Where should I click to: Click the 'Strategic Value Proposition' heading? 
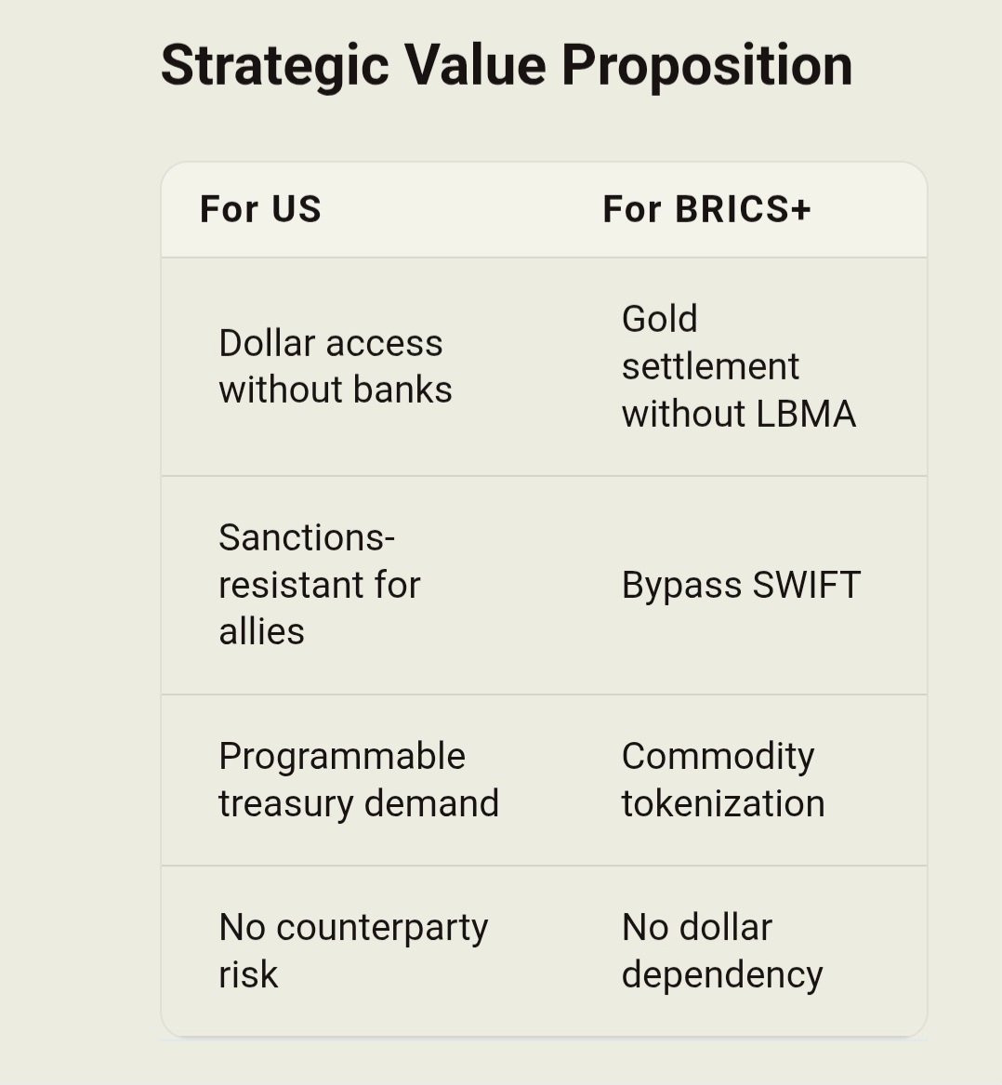pos(507,65)
